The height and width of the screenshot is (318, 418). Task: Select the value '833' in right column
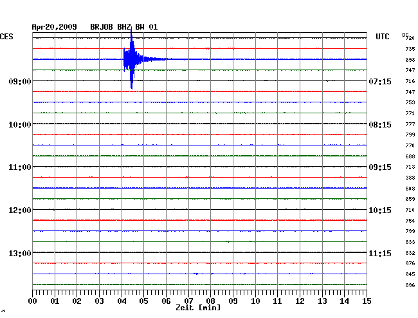tap(410, 242)
